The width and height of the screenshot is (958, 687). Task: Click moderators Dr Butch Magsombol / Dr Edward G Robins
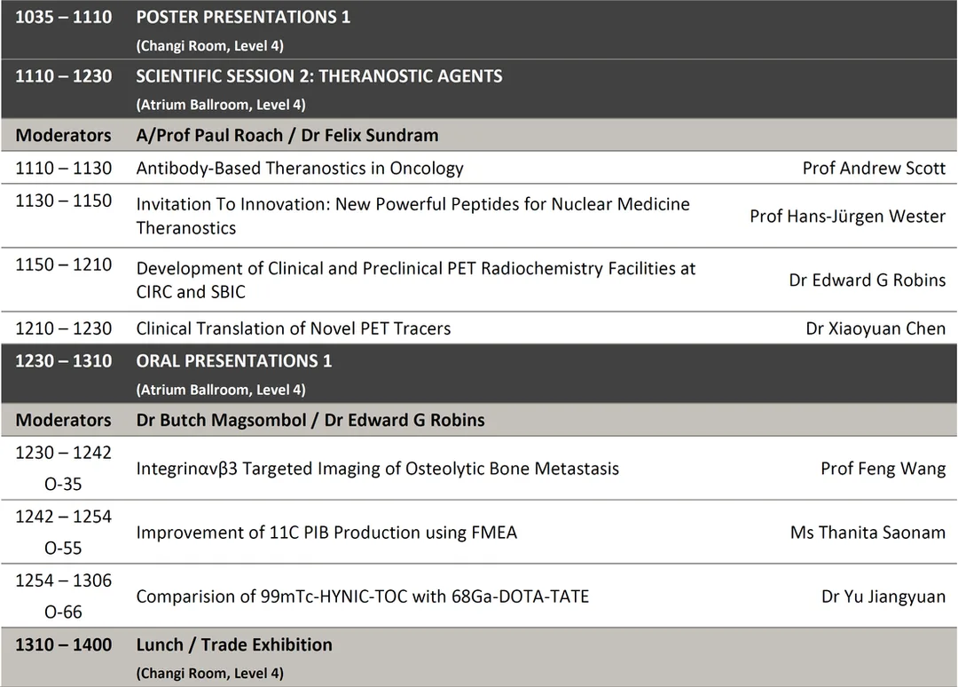pyautogui.click(x=310, y=421)
